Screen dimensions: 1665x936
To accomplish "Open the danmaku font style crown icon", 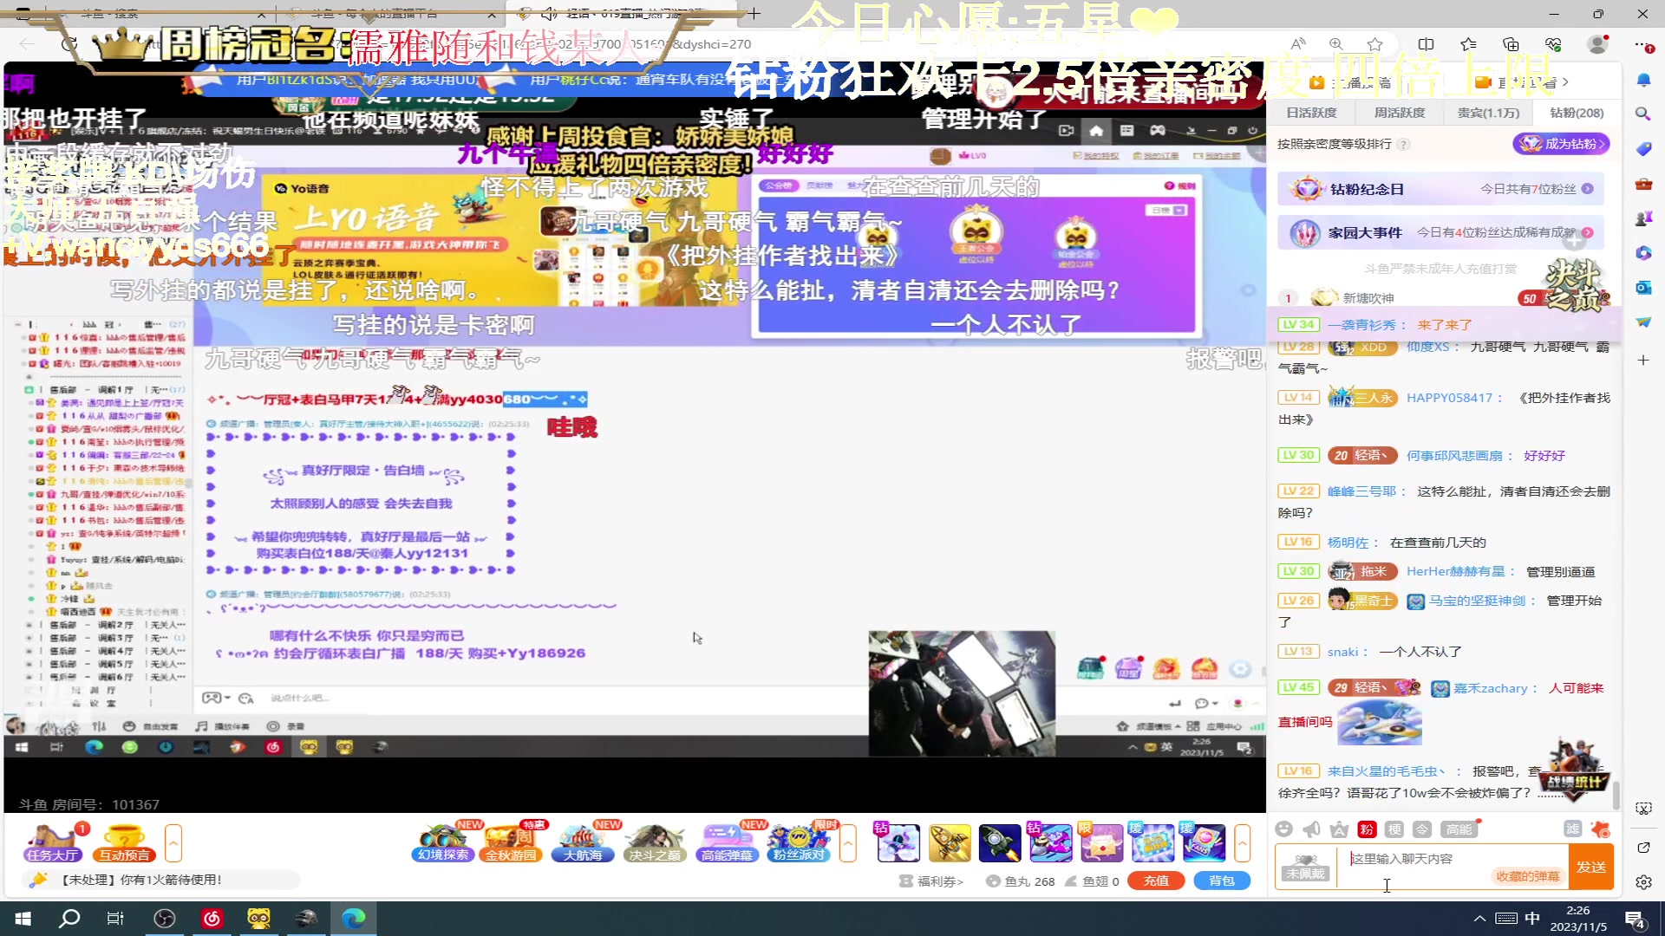I will point(1340,829).
